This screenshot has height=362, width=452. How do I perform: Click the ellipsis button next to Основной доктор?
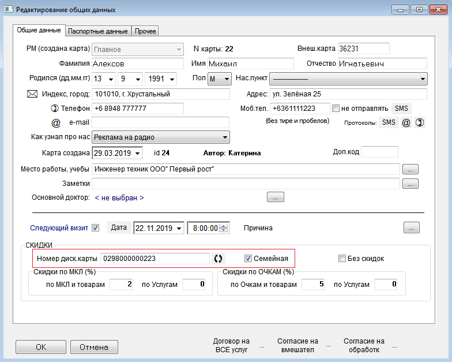(x=275, y=197)
